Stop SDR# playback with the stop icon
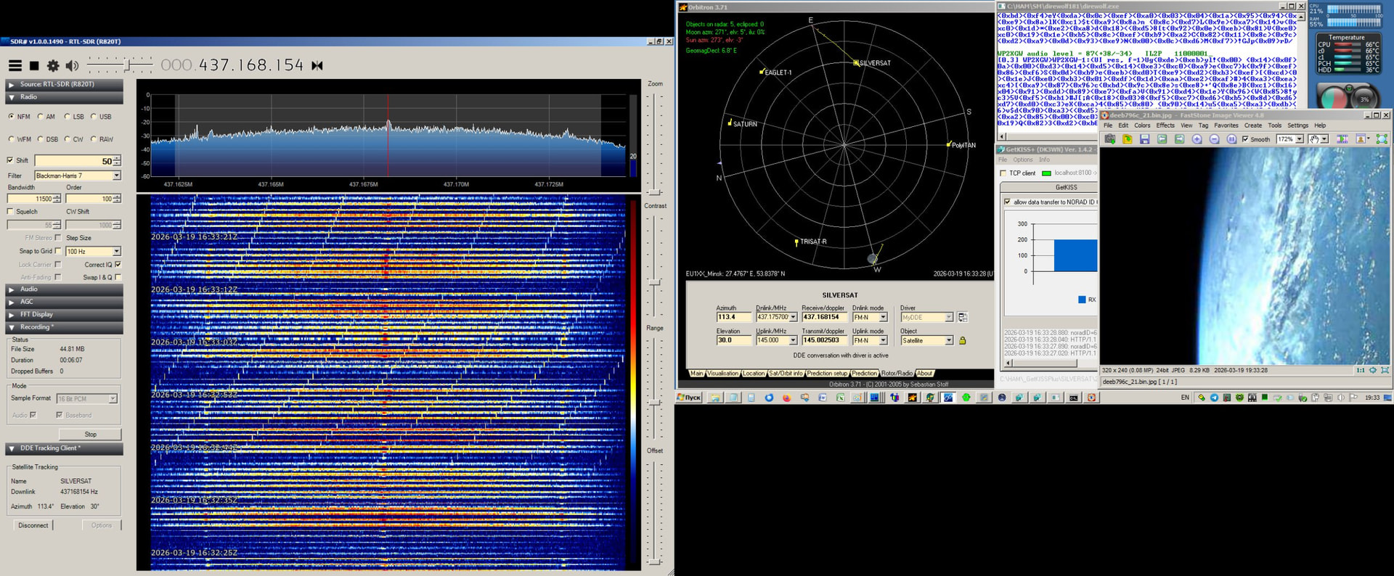Viewport: 1394px width, 576px height. coord(34,66)
